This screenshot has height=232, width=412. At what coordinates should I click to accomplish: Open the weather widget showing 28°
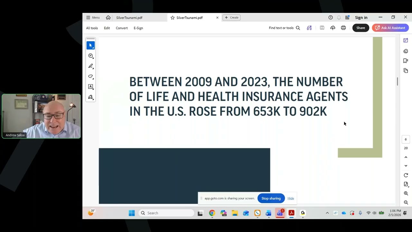(91, 212)
